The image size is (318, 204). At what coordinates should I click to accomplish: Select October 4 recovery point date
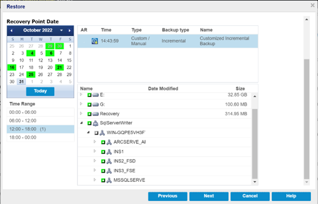click(31, 53)
